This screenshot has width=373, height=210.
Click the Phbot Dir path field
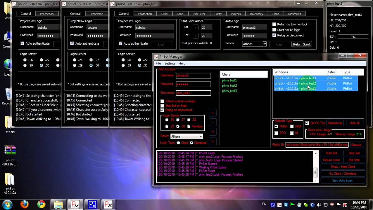[317, 145]
